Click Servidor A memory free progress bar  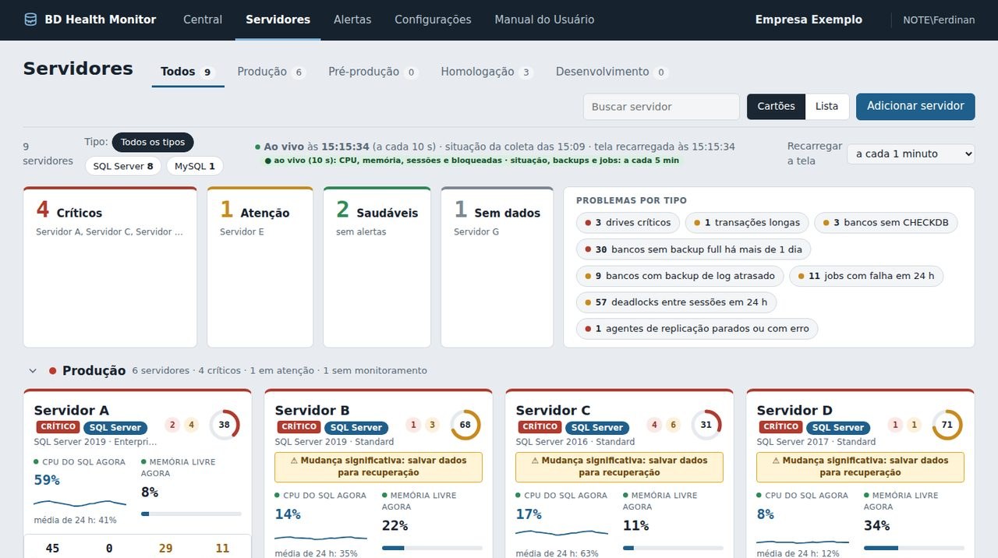[x=191, y=514]
